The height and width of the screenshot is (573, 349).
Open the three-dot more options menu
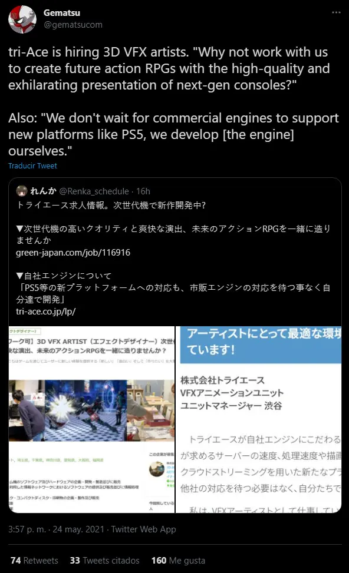tap(336, 13)
